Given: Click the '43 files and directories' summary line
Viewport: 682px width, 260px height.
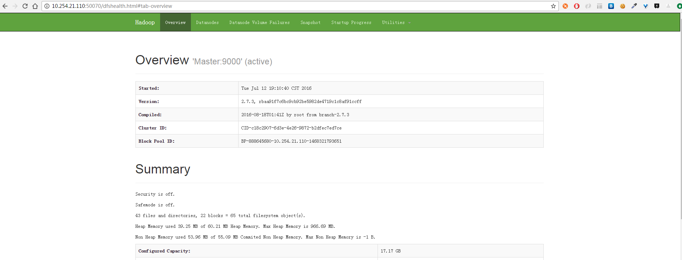Looking at the screenshot, I should pyautogui.click(x=220, y=215).
